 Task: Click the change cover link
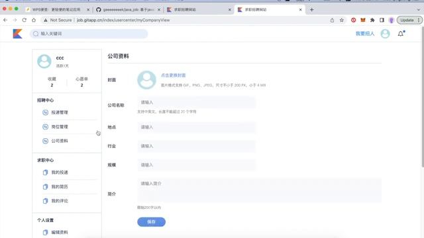[x=173, y=75]
